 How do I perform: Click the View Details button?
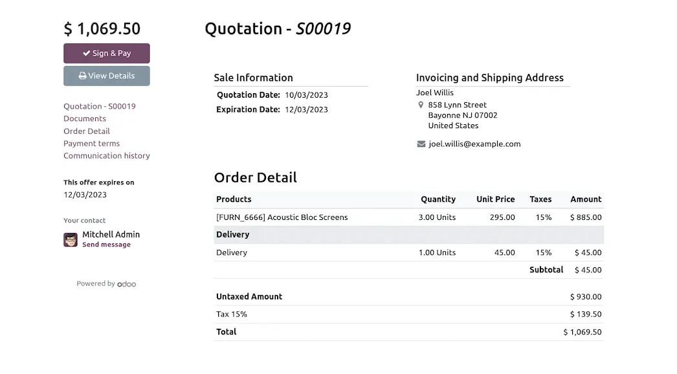click(x=107, y=76)
